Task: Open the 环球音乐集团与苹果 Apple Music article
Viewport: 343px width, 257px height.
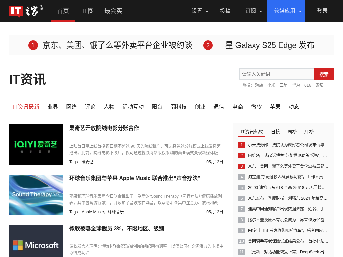Action: 135,178
